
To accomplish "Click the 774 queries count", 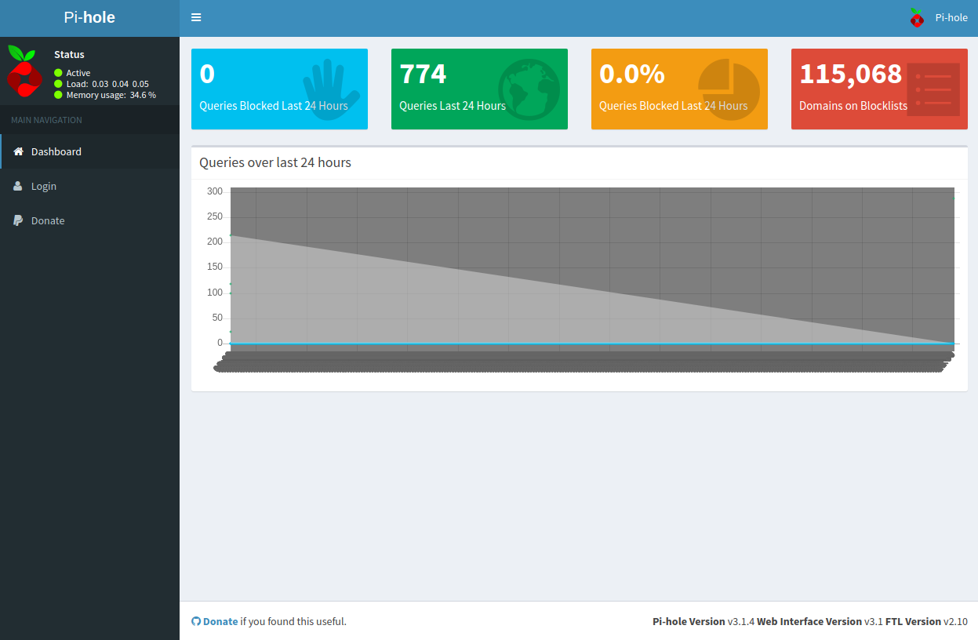I will click(x=423, y=74).
